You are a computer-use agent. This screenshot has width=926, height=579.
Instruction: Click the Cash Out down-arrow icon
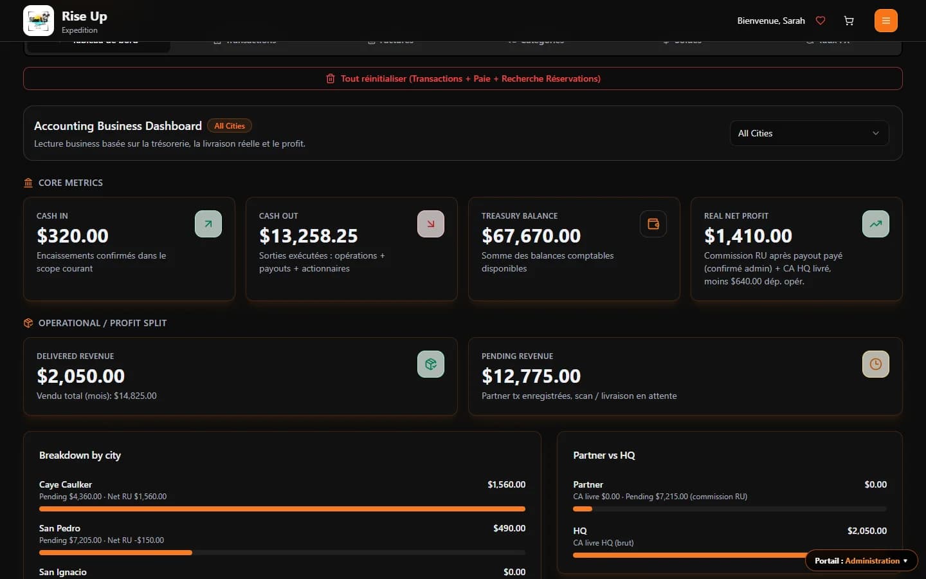[431, 224]
